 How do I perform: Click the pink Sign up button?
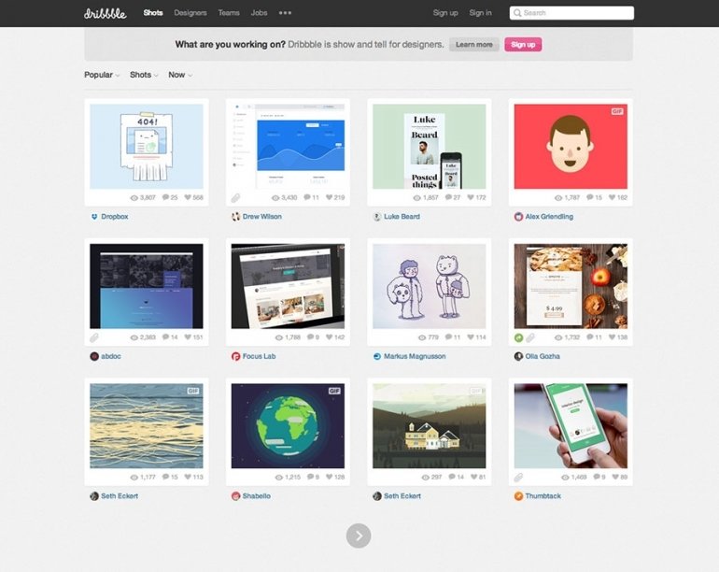pos(523,45)
